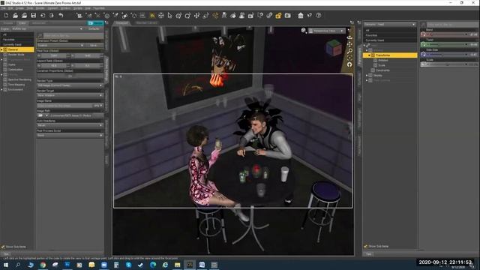This screenshot has height=270, width=480.
Task: Open the Dimension Preset dropdown
Action: pos(61,45)
